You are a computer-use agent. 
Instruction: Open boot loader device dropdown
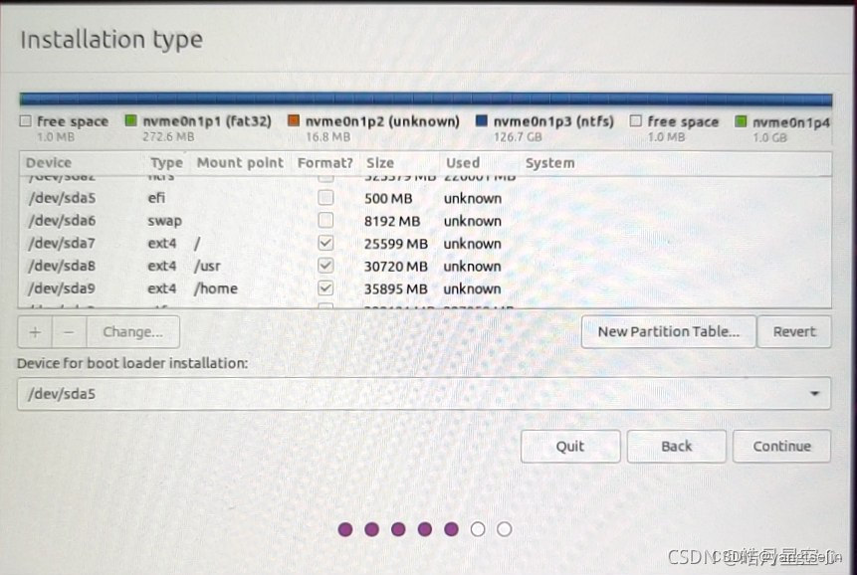pyautogui.click(x=424, y=394)
